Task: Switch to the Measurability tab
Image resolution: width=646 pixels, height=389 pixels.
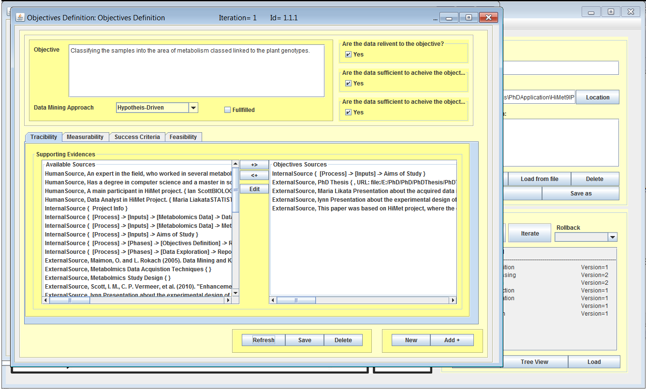Action: pos(85,137)
